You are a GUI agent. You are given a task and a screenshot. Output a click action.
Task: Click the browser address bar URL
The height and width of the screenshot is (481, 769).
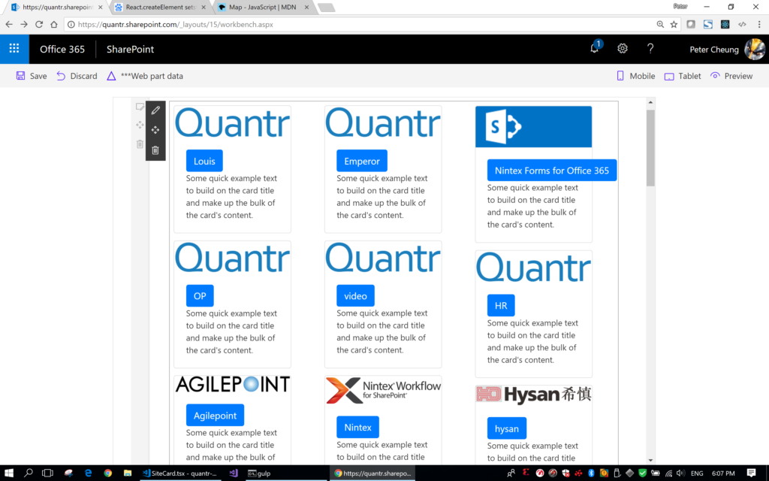pos(176,24)
